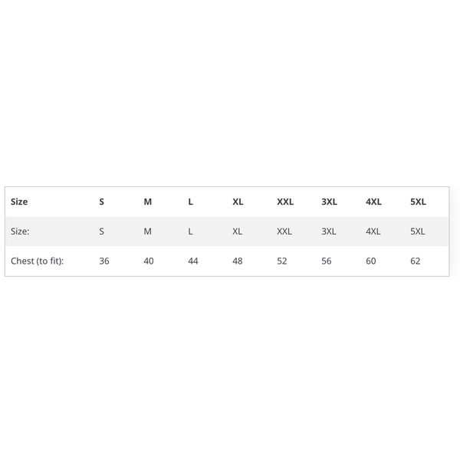Click the bold M column header
Screen dimensions: 460x460
pos(148,202)
